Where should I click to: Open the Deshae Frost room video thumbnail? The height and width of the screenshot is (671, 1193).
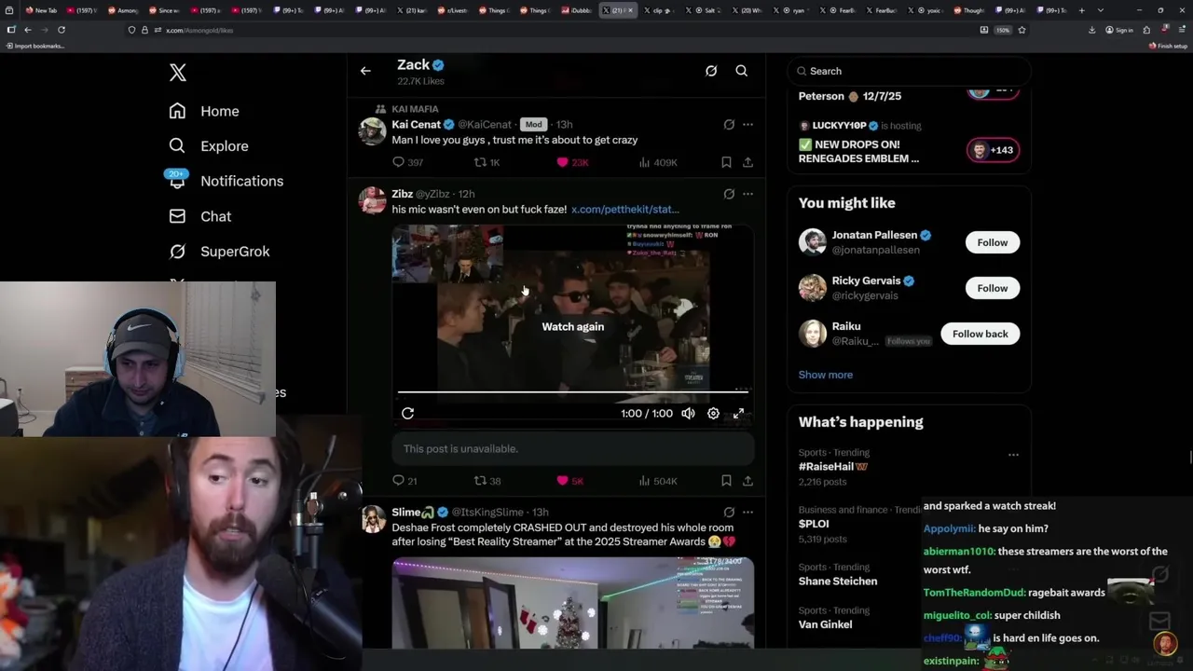click(572, 602)
